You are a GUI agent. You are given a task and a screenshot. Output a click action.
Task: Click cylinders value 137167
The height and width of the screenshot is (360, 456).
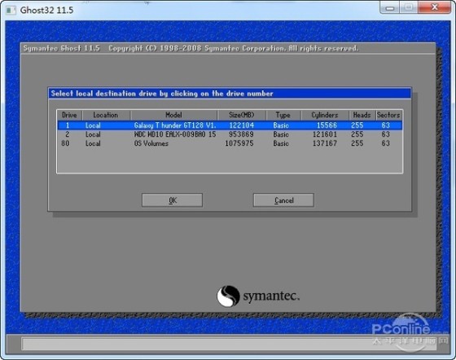click(x=325, y=143)
